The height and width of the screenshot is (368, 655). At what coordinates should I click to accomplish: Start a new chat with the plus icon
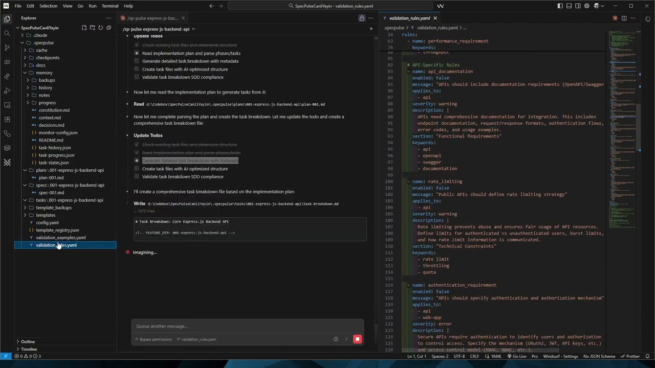(371, 29)
